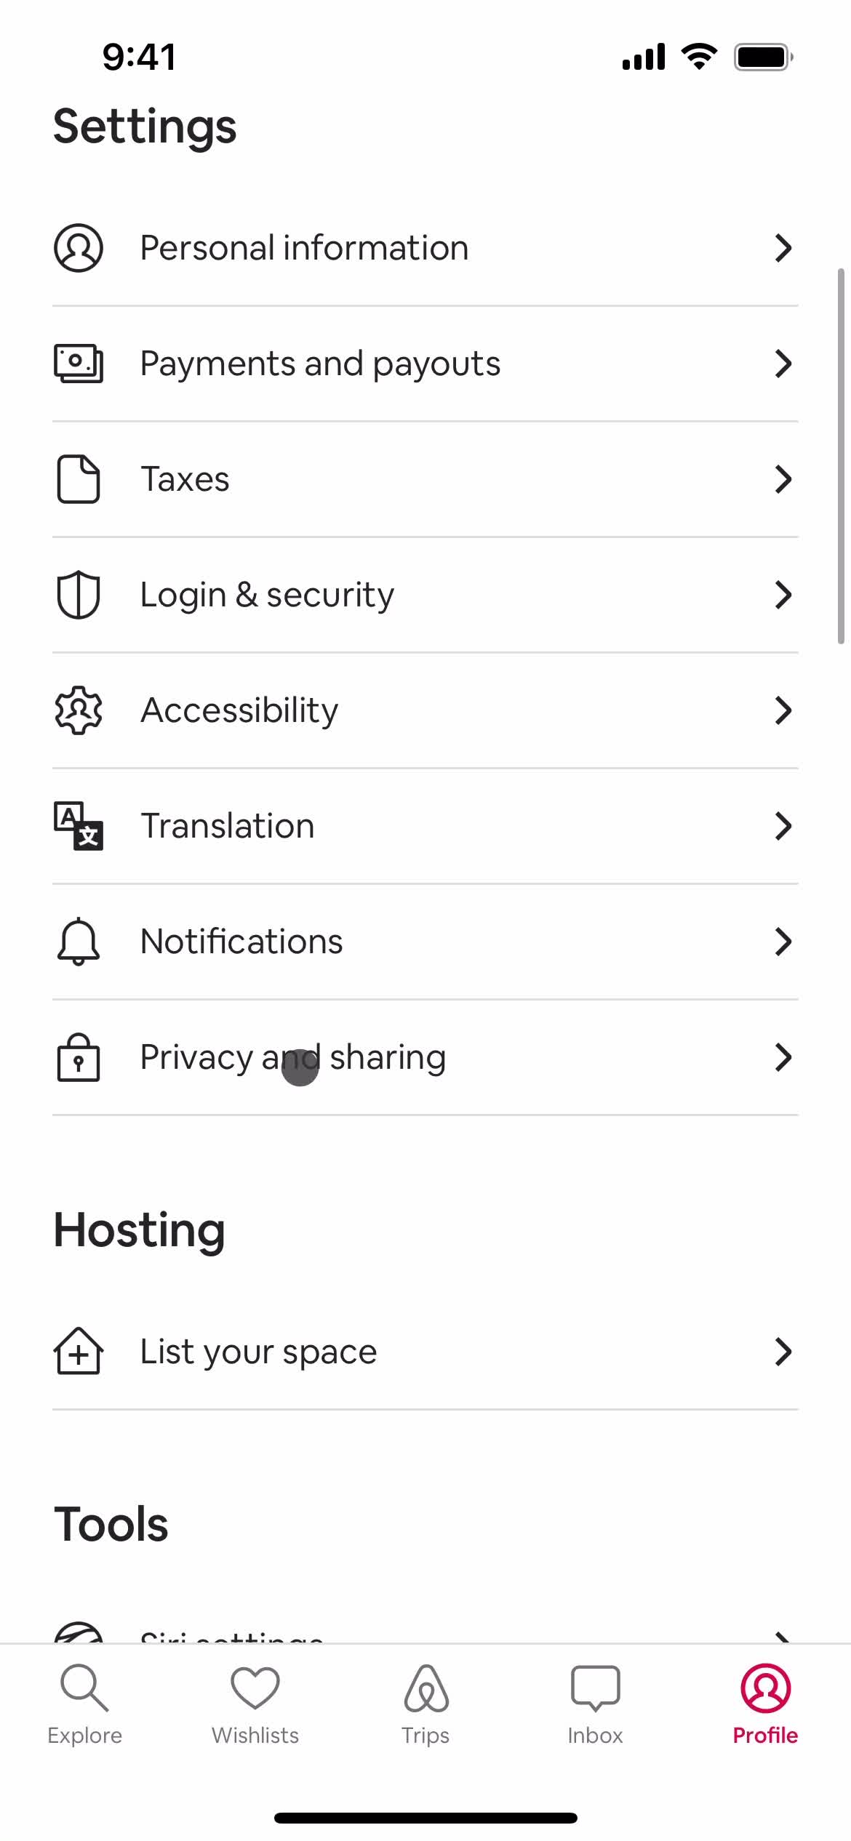
Task: Tap the Notifications bell icon
Action: pyautogui.click(x=79, y=942)
